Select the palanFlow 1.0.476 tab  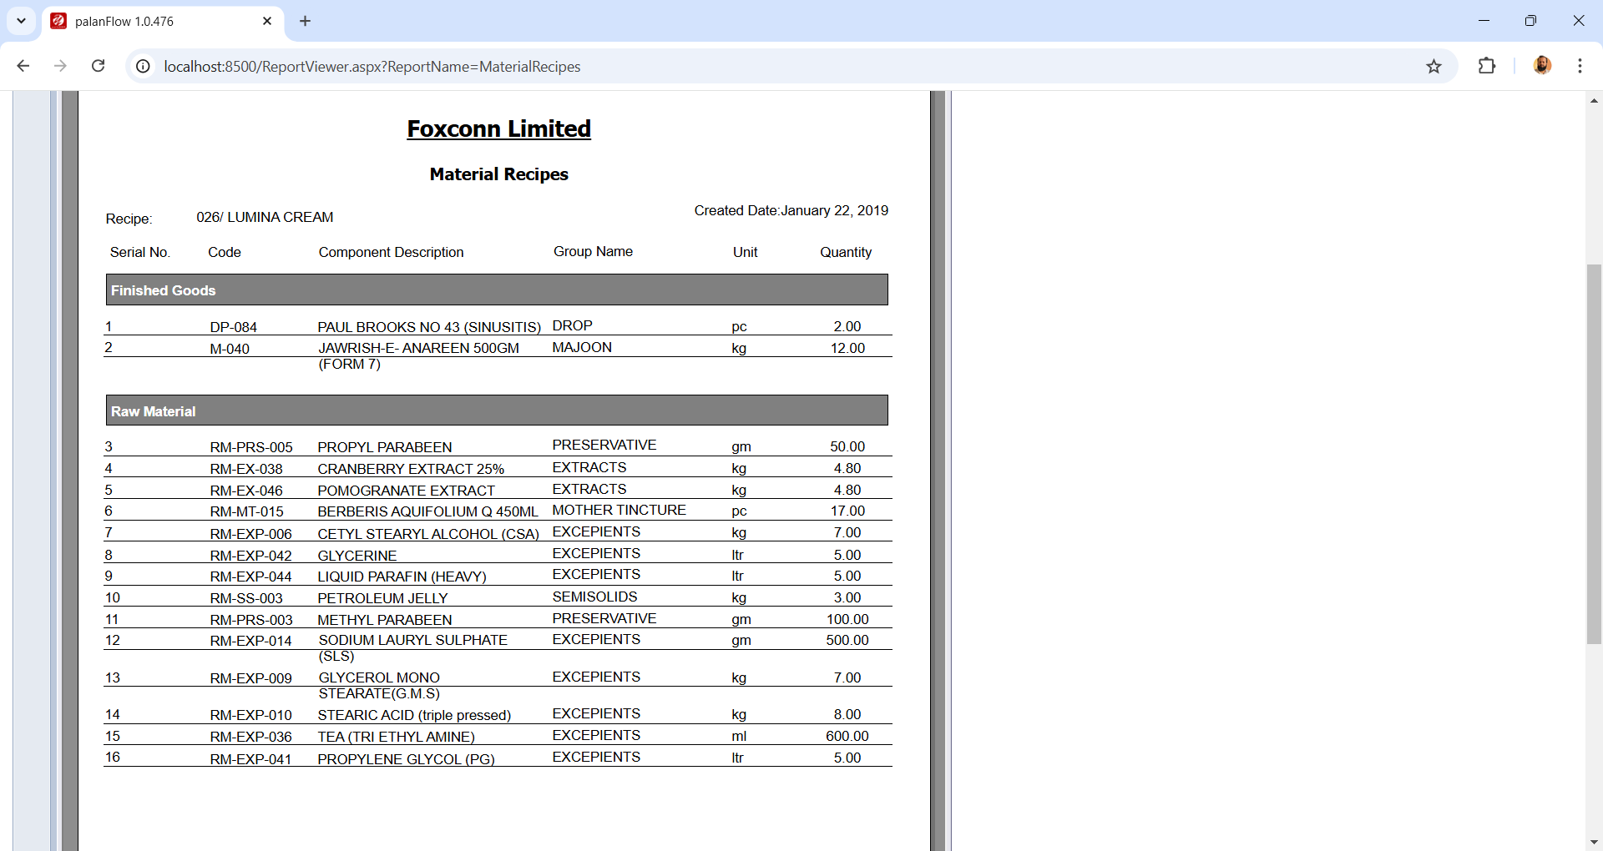(162, 22)
